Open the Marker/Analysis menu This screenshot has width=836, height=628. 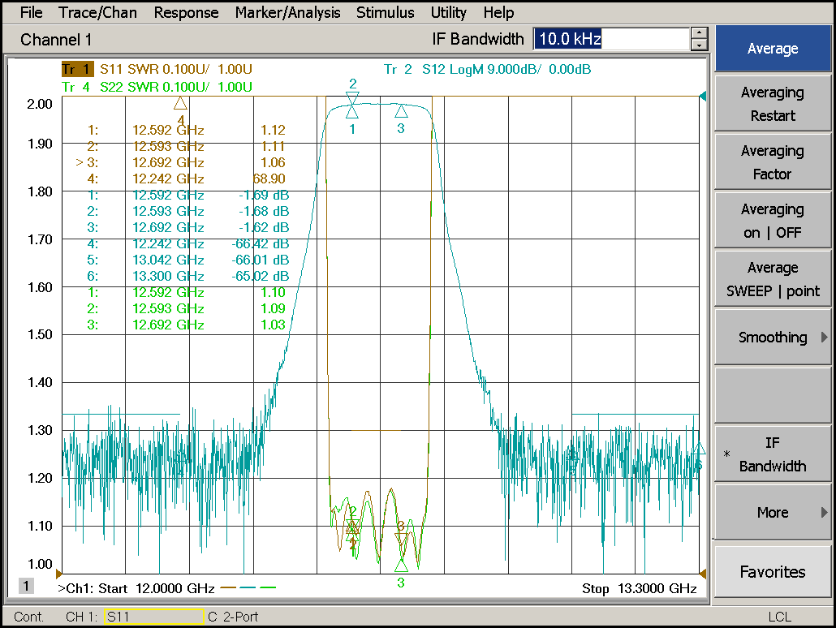point(287,12)
